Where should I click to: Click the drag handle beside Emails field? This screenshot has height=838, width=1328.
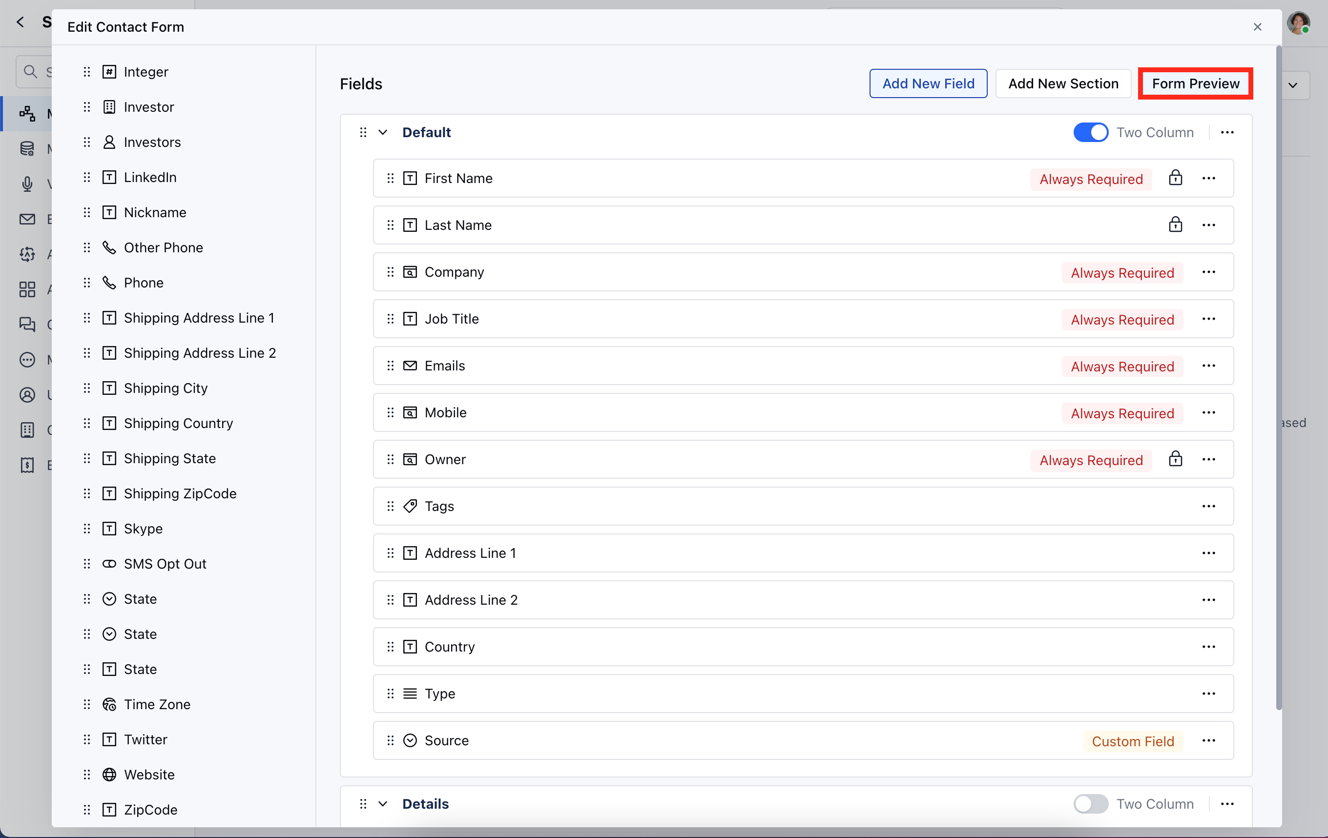coord(391,366)
